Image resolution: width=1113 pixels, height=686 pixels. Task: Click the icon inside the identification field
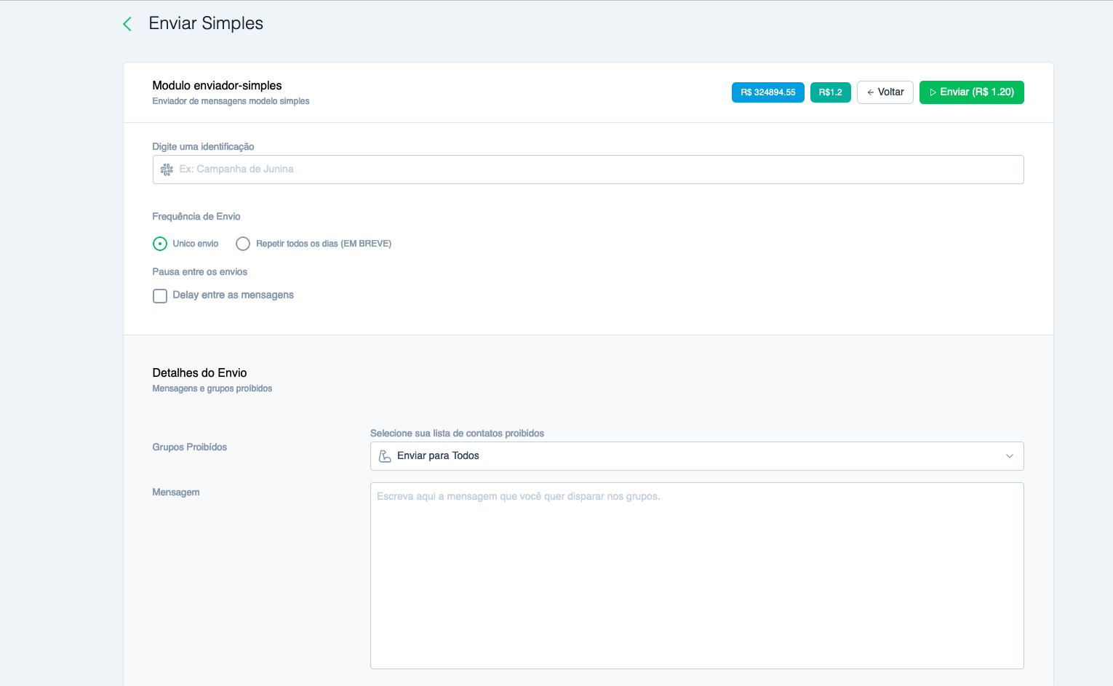tap(167, 169)
